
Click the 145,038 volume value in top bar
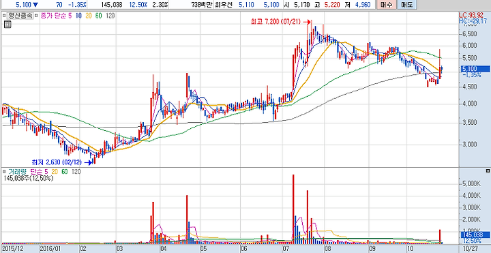pos(112,5)
